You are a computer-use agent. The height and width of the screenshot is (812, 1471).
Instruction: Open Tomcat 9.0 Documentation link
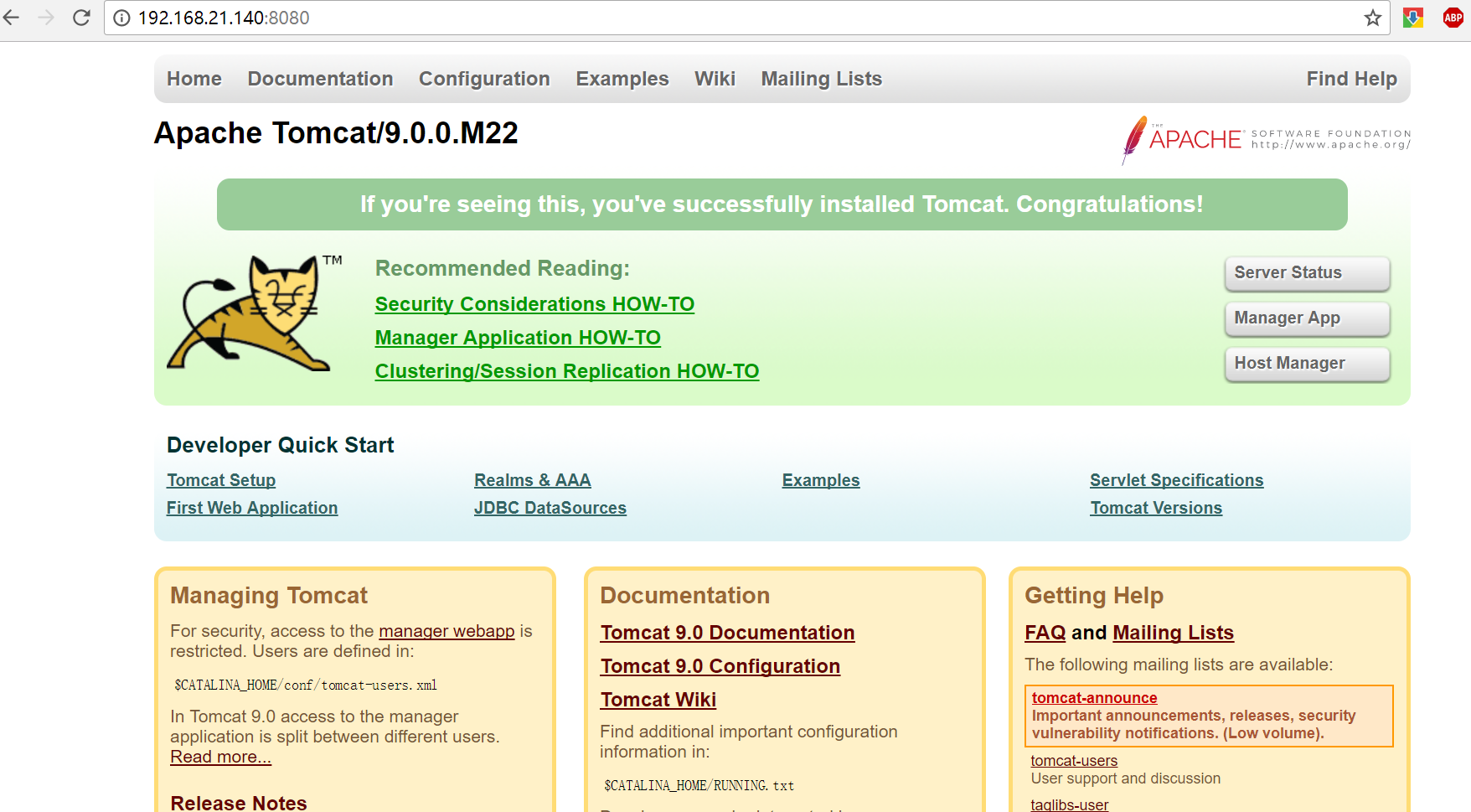tap(727, 633)
